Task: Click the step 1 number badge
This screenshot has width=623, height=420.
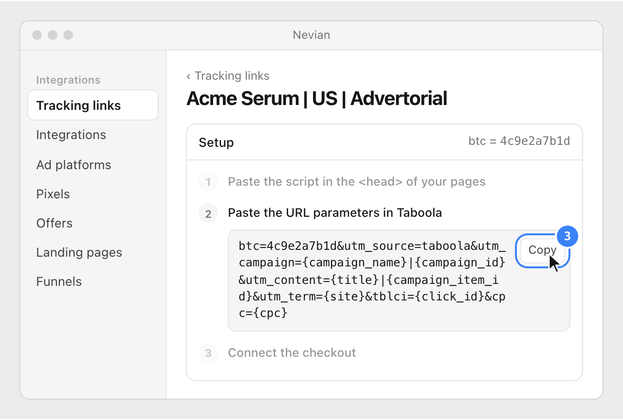Action: (208, 182)
